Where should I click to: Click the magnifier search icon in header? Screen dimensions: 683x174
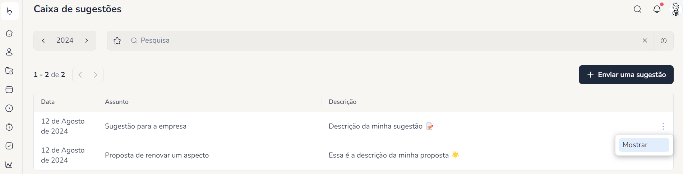(x=638, y=9)
